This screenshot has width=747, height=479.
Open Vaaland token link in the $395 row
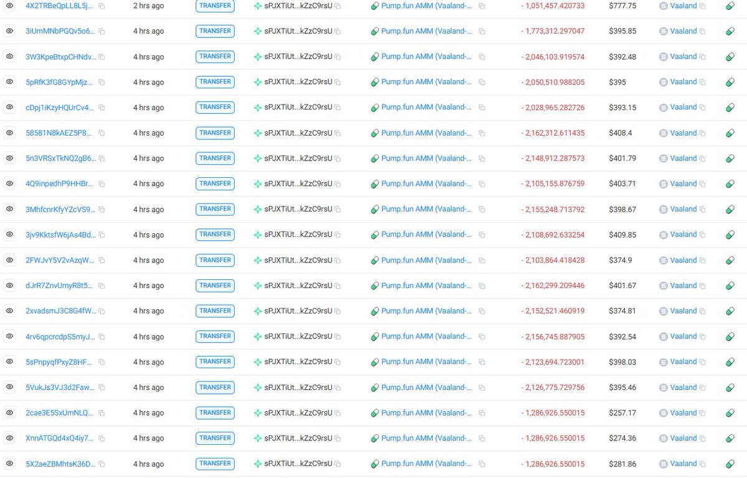point(684,81)
